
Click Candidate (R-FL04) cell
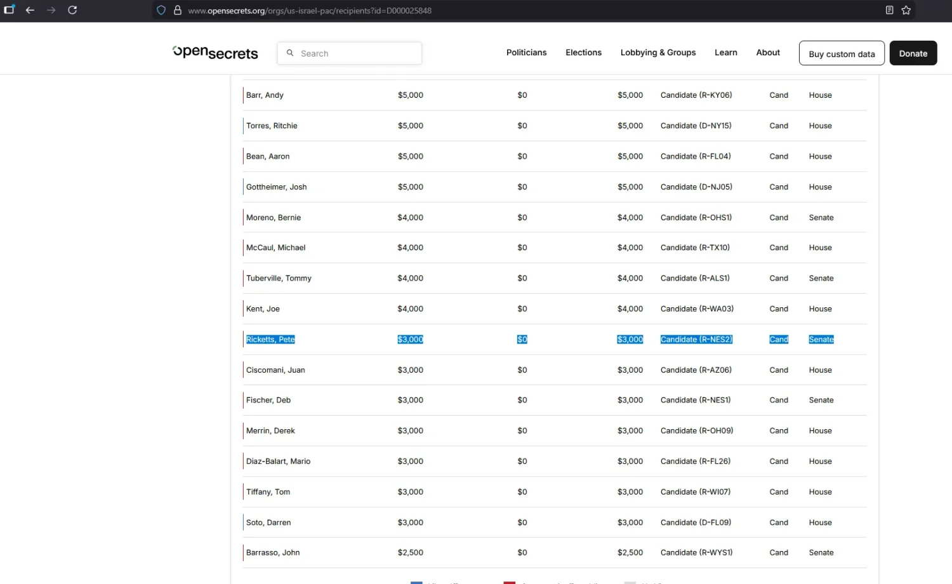point(696,156)
